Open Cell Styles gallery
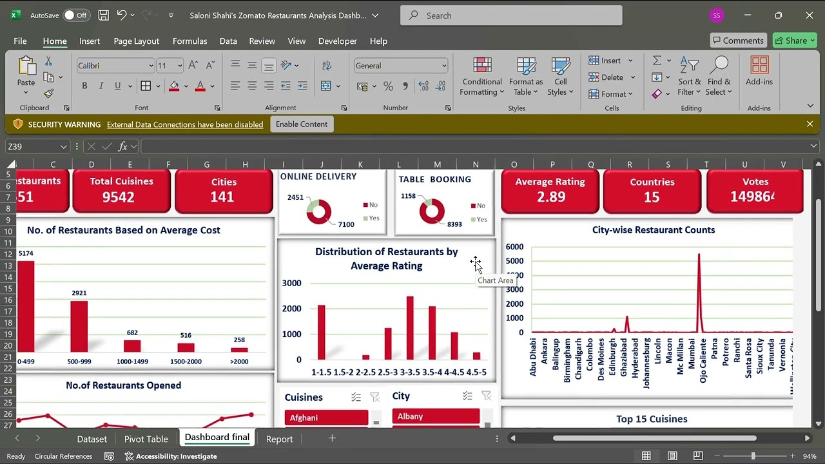 561,77
